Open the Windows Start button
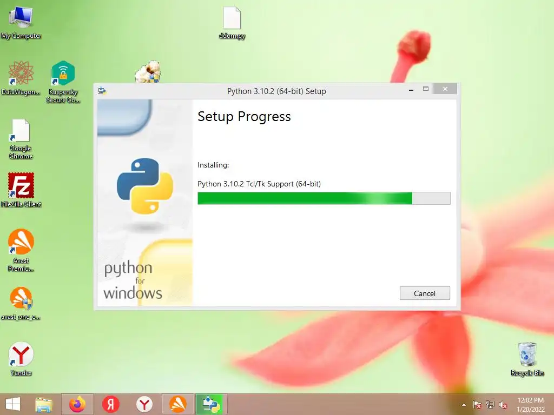The image size is (554, 415). 13,404
